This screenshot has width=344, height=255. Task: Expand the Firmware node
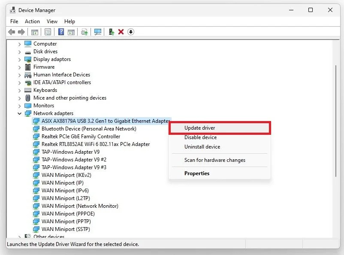tap(20, 67)
